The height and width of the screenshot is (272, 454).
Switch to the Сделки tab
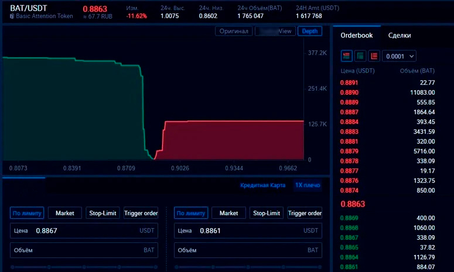(400, 35)
